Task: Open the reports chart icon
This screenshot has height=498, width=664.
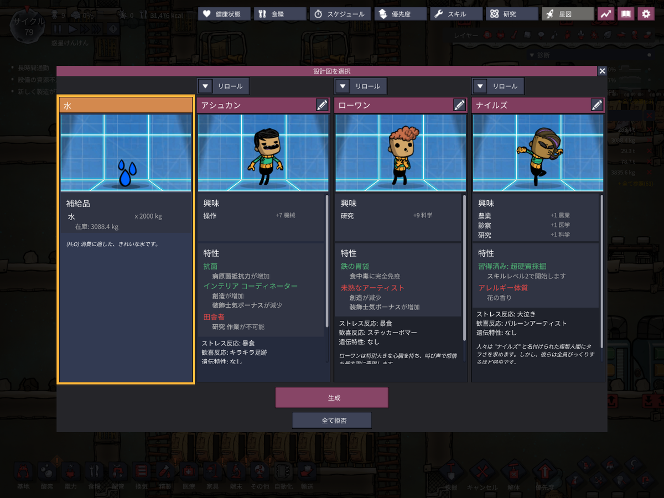Action: pos(606,14)
